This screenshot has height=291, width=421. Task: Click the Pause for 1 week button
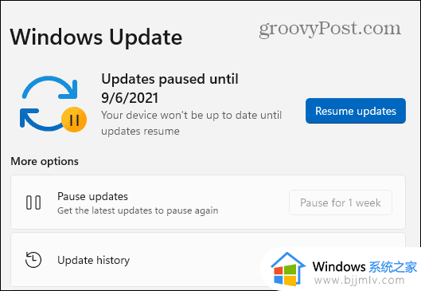coord(341,203)
